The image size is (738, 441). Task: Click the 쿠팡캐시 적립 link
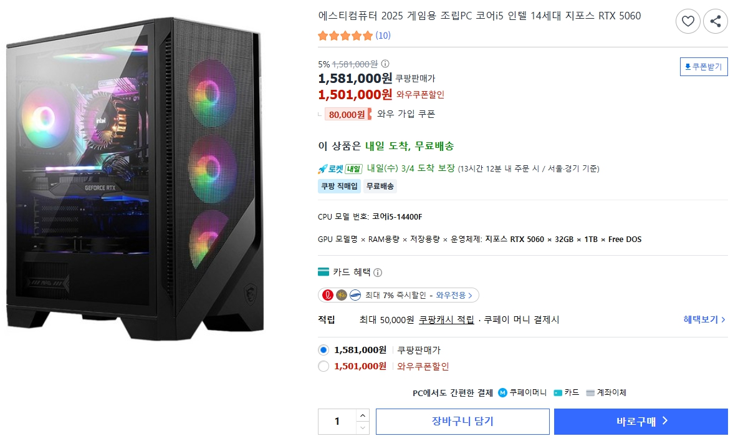coord(446,319)
